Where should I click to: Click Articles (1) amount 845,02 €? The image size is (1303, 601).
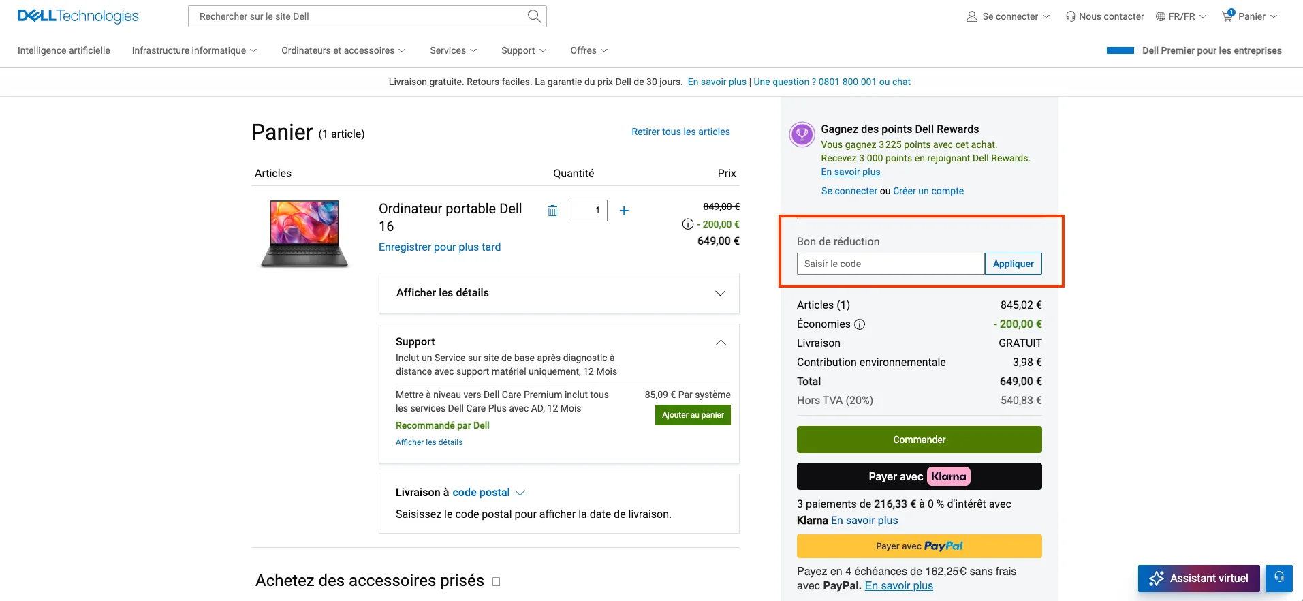point(1021,305)
